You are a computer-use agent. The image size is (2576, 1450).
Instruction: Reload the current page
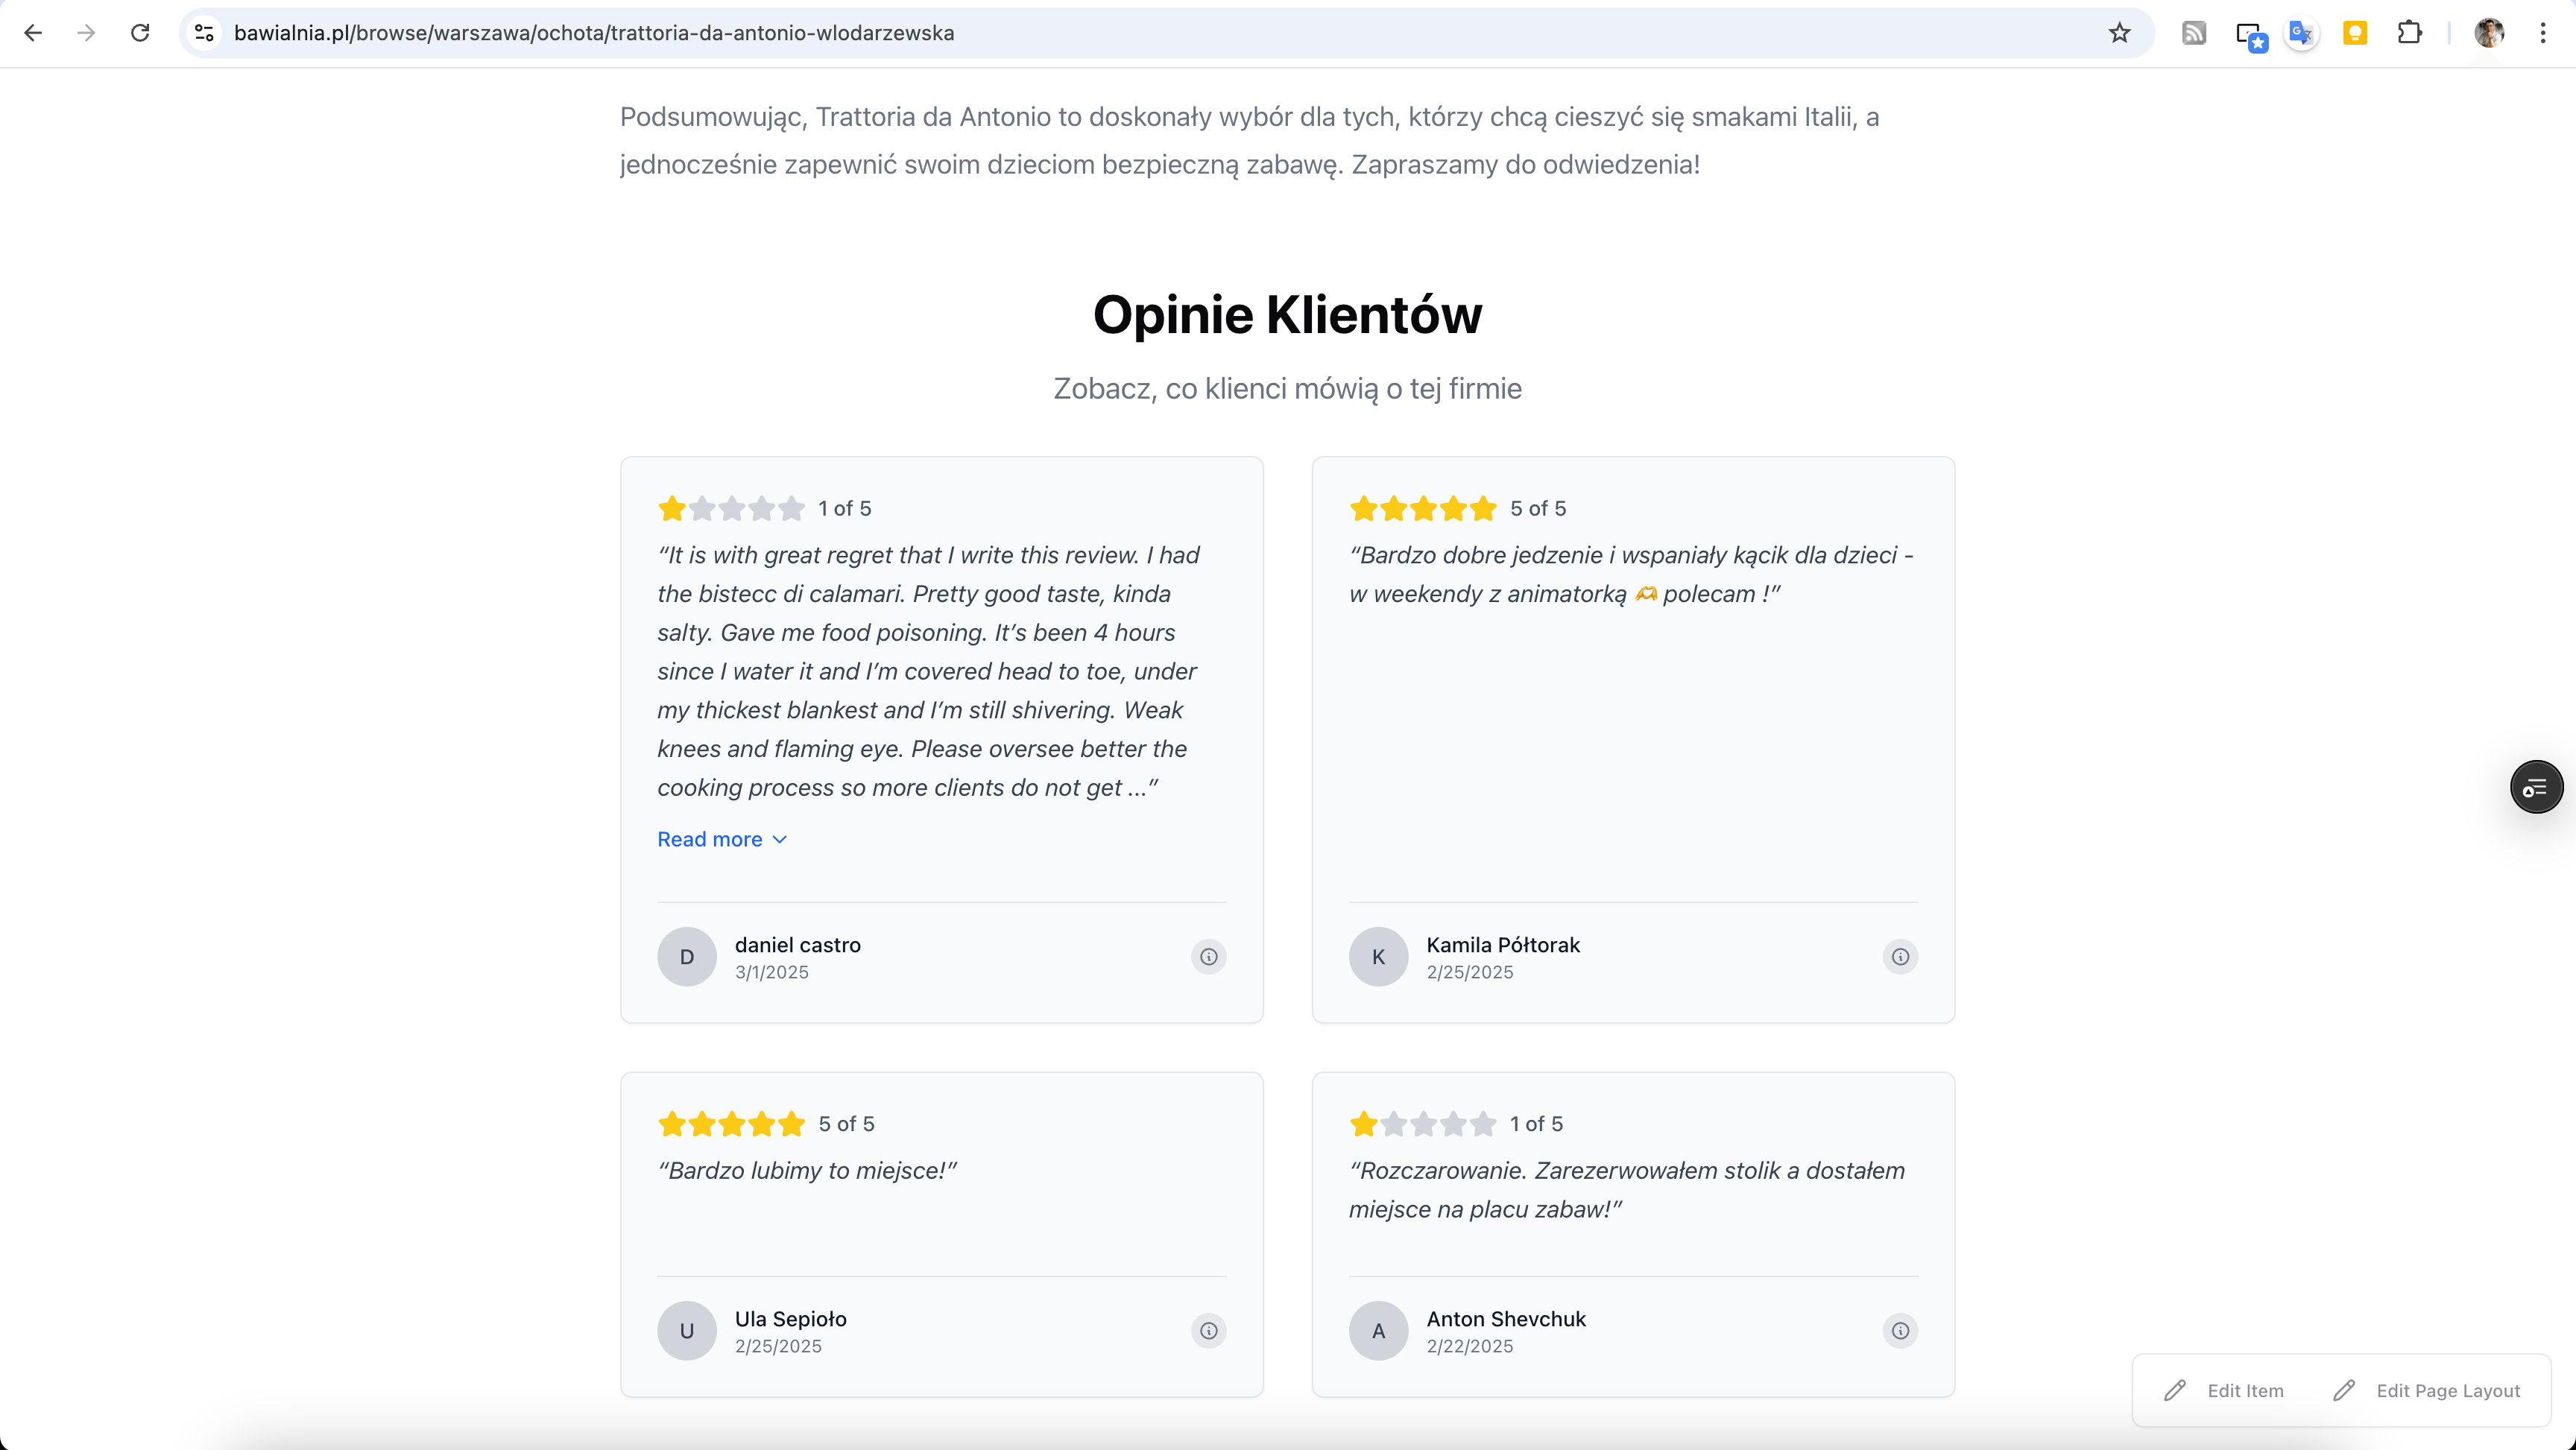140,33
